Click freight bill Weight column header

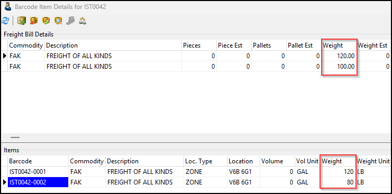[x=339, y=45]
